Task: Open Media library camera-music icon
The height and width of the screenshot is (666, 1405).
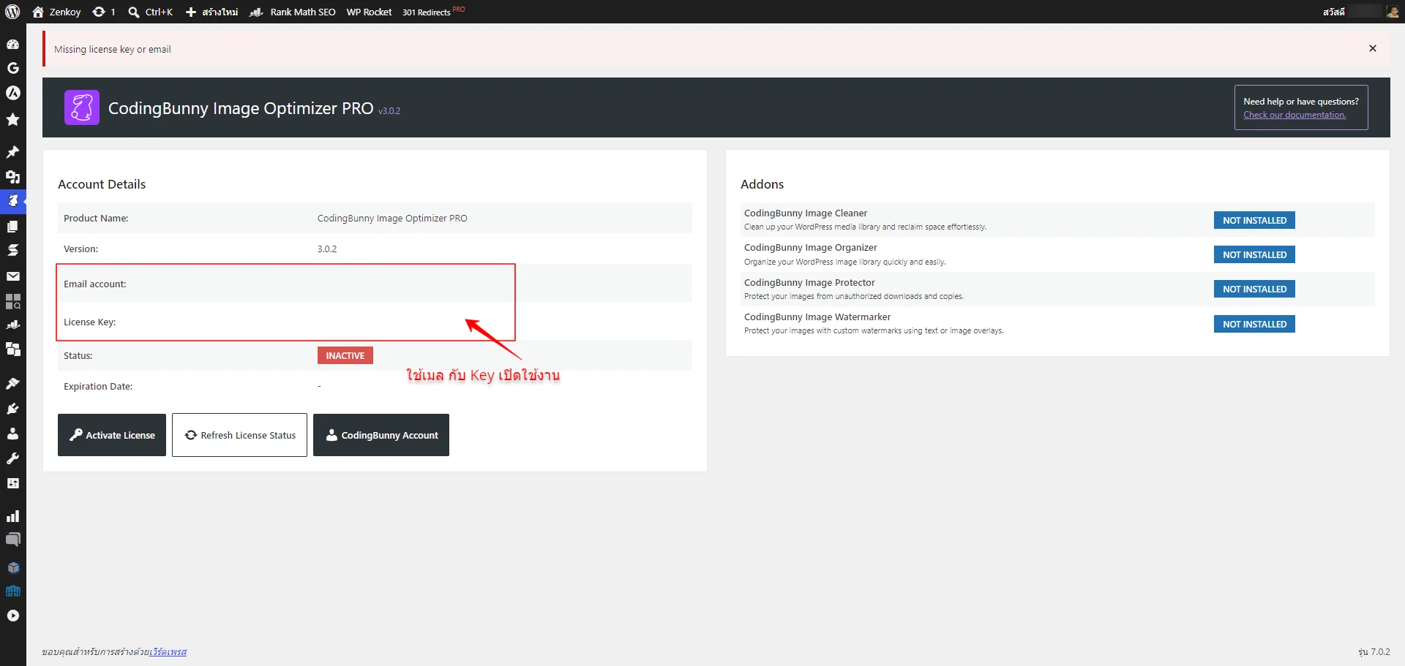Action: [12, 176]
